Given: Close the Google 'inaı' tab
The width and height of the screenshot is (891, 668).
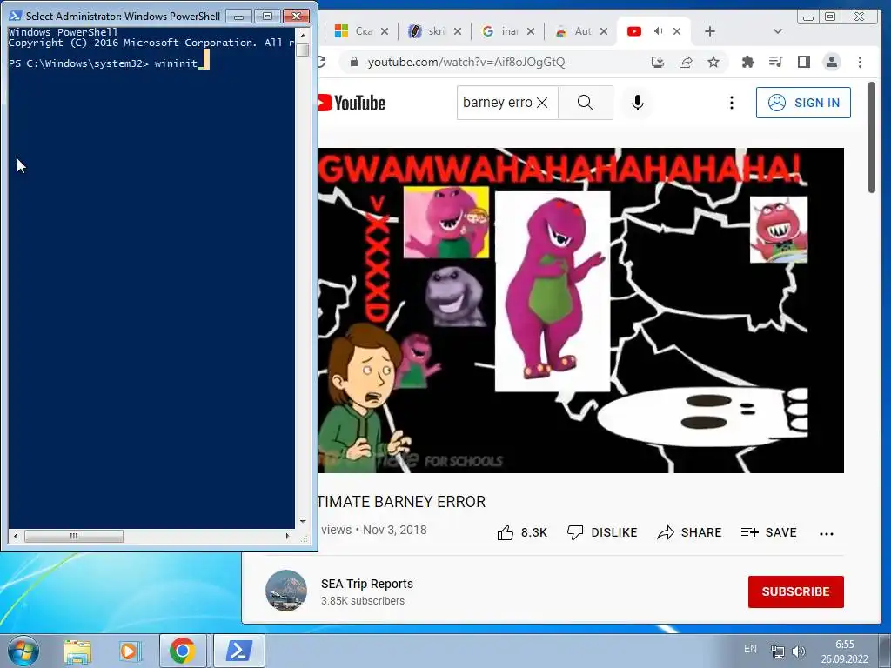Looking at the screenshot, I should (531, 31).
